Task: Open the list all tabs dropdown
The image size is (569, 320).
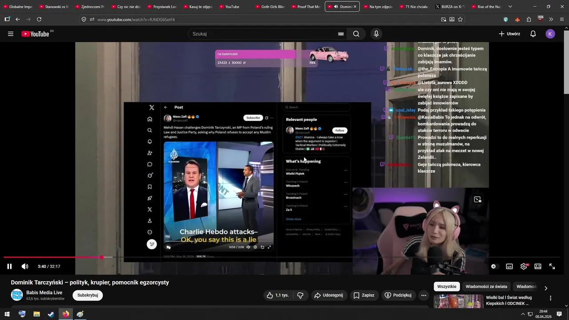Action: coord(510,7)
